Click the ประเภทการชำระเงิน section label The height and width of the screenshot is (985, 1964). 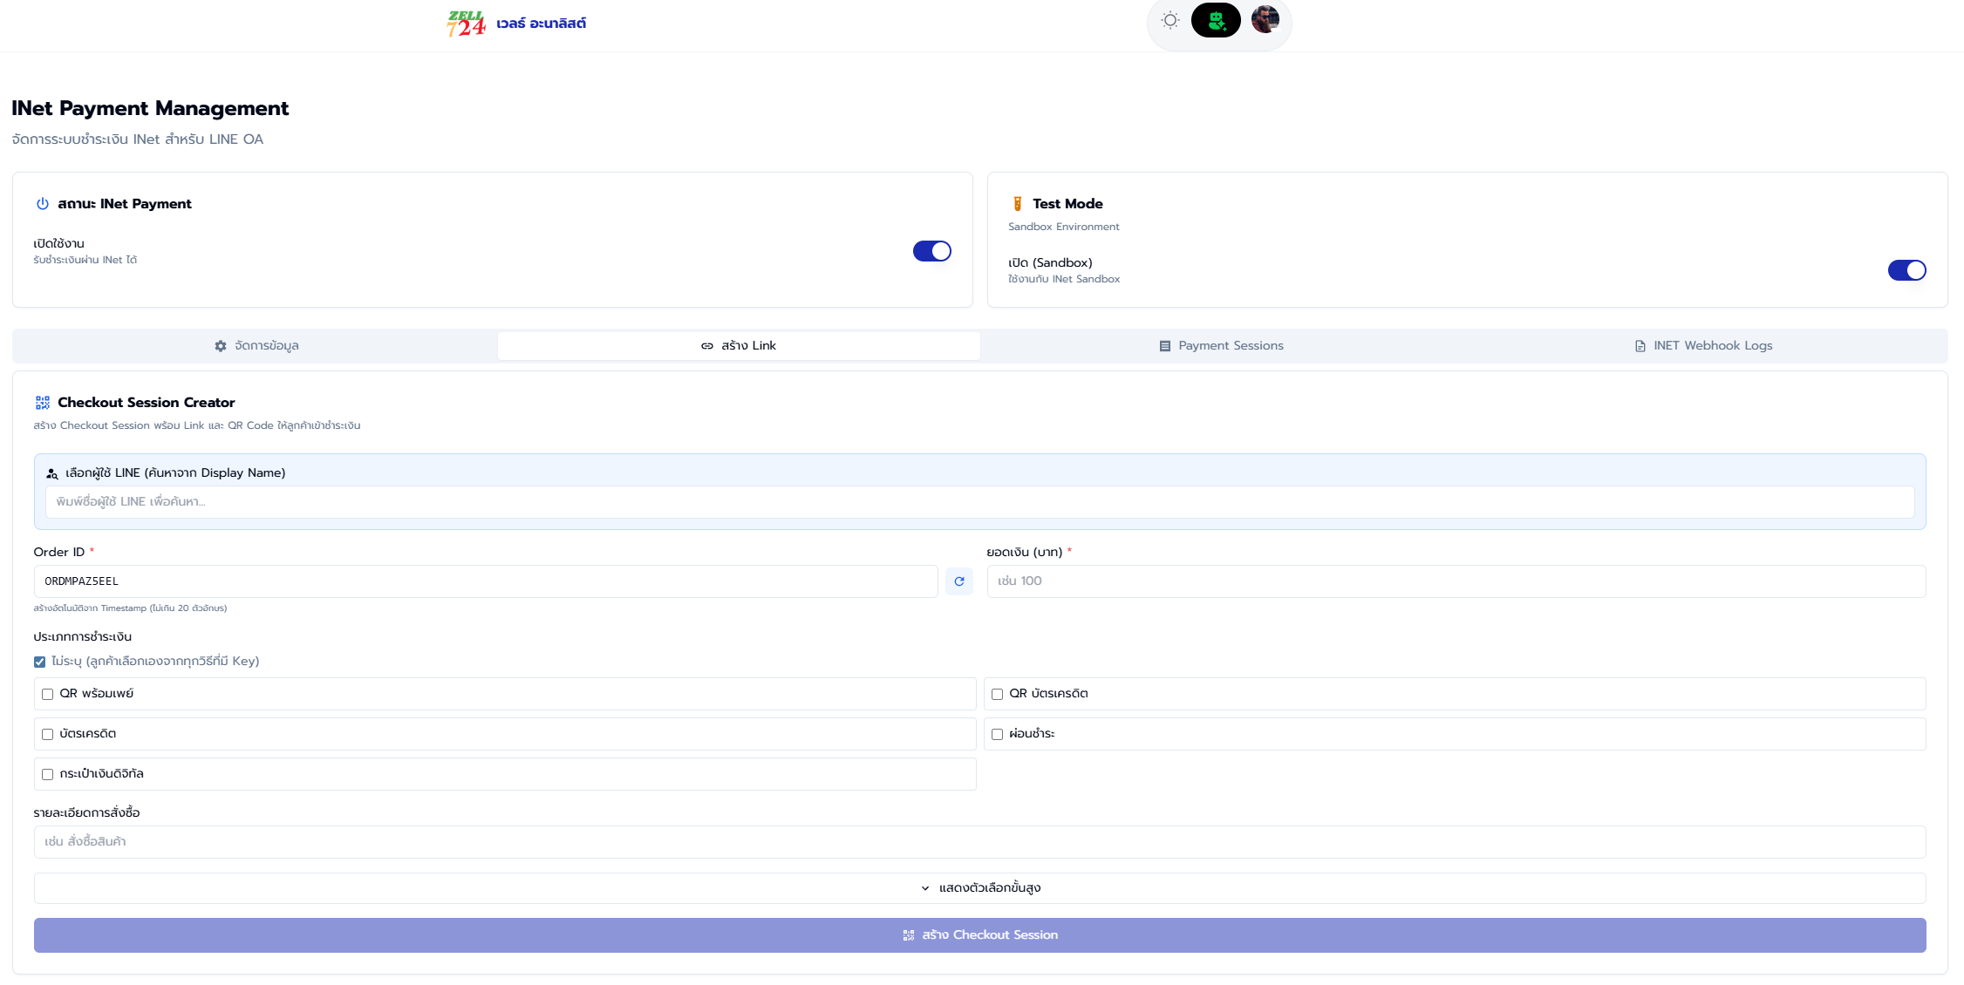coord(83,637)
